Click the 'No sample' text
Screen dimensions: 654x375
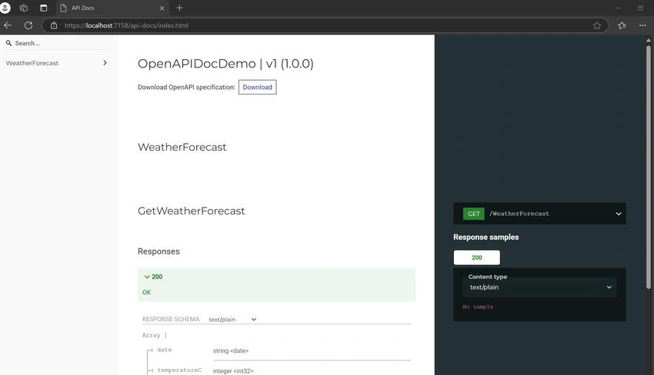(x=478, y=307)
